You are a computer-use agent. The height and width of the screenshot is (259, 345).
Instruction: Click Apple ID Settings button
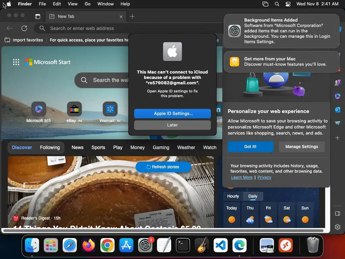(172, 114)
